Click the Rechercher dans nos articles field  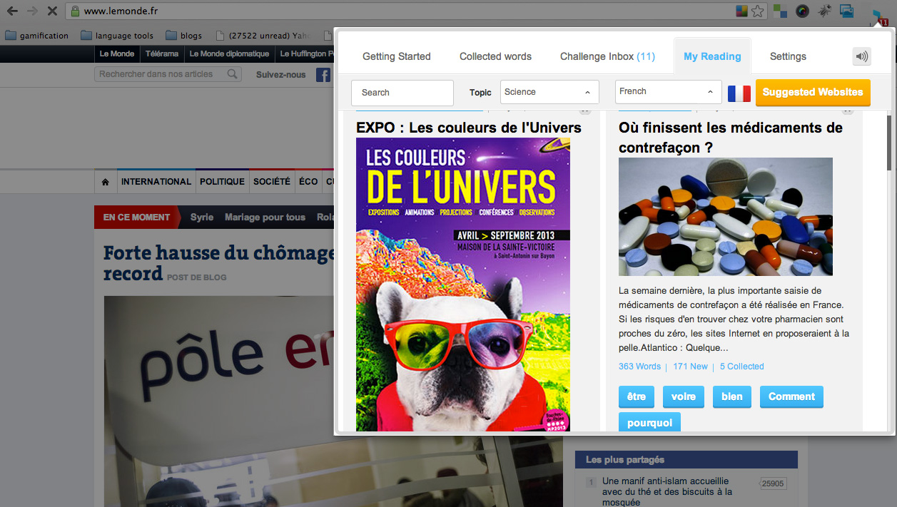click(x=168, y=74)
